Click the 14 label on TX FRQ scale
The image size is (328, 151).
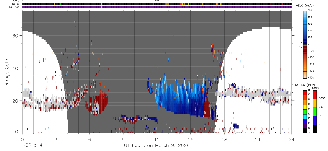(310, 109)
